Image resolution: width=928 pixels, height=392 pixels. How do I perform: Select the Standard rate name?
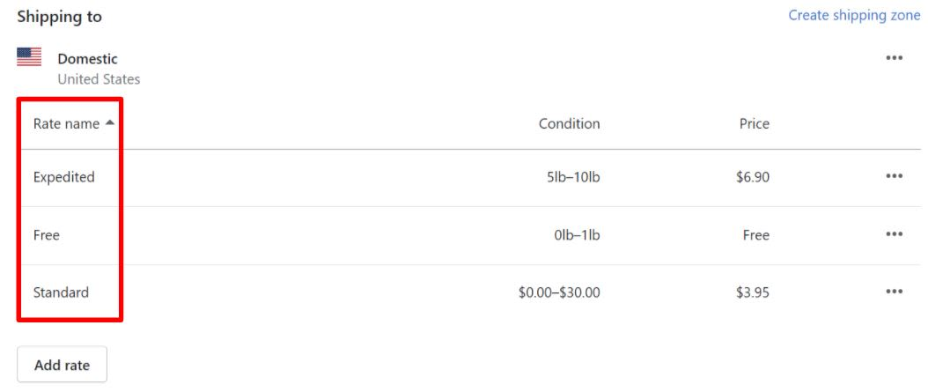[61, 292]
